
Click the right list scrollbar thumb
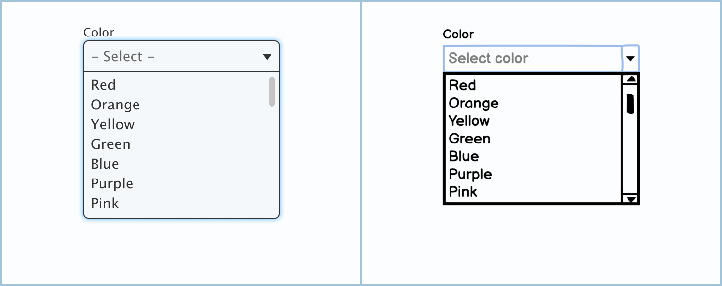630,104
